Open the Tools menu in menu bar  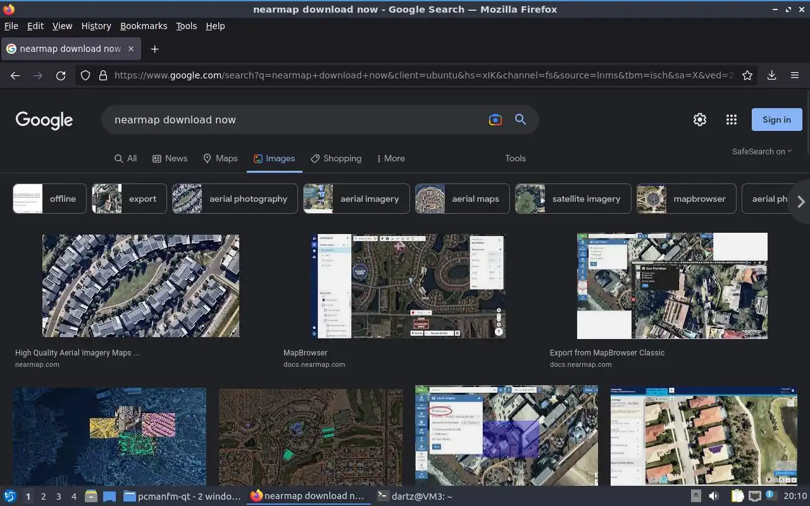(186, 26)
